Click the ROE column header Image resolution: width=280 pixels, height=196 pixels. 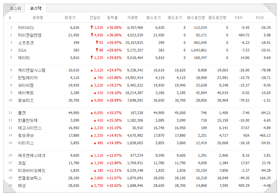click(x=260, y=18)
